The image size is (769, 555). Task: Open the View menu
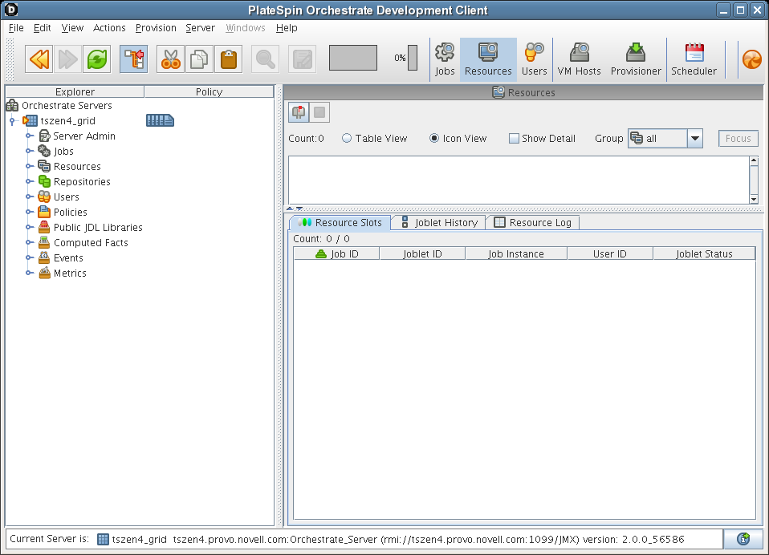[72, 28]
